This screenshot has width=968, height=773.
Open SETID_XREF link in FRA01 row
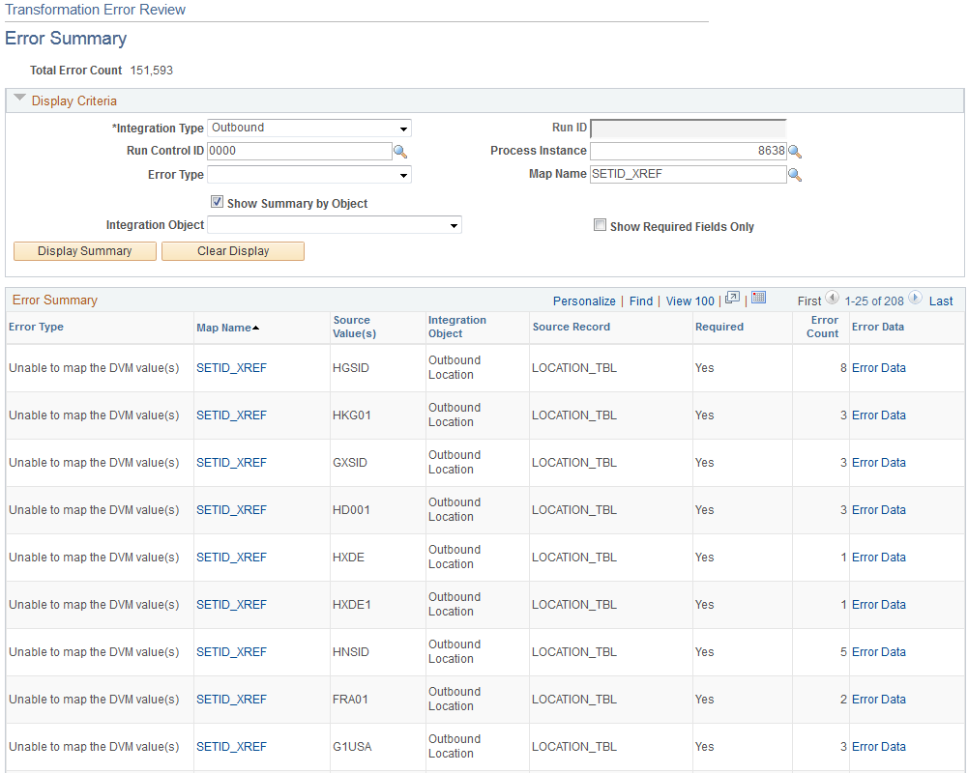pos(231,700)
